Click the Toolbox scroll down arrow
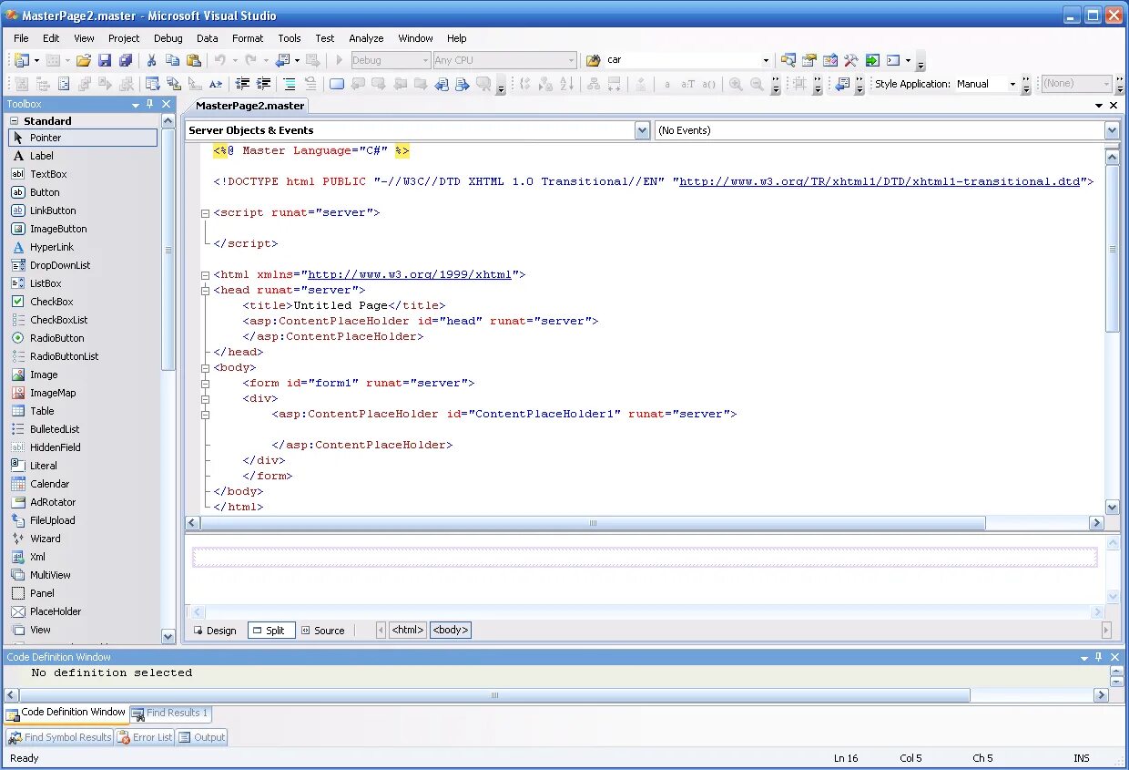The height and width of the screenshot is (770, 1129). pos(168,636)
